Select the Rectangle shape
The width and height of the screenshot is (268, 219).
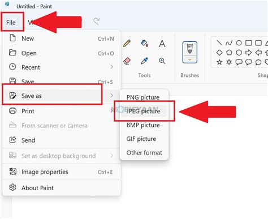[x=249, y=43]
